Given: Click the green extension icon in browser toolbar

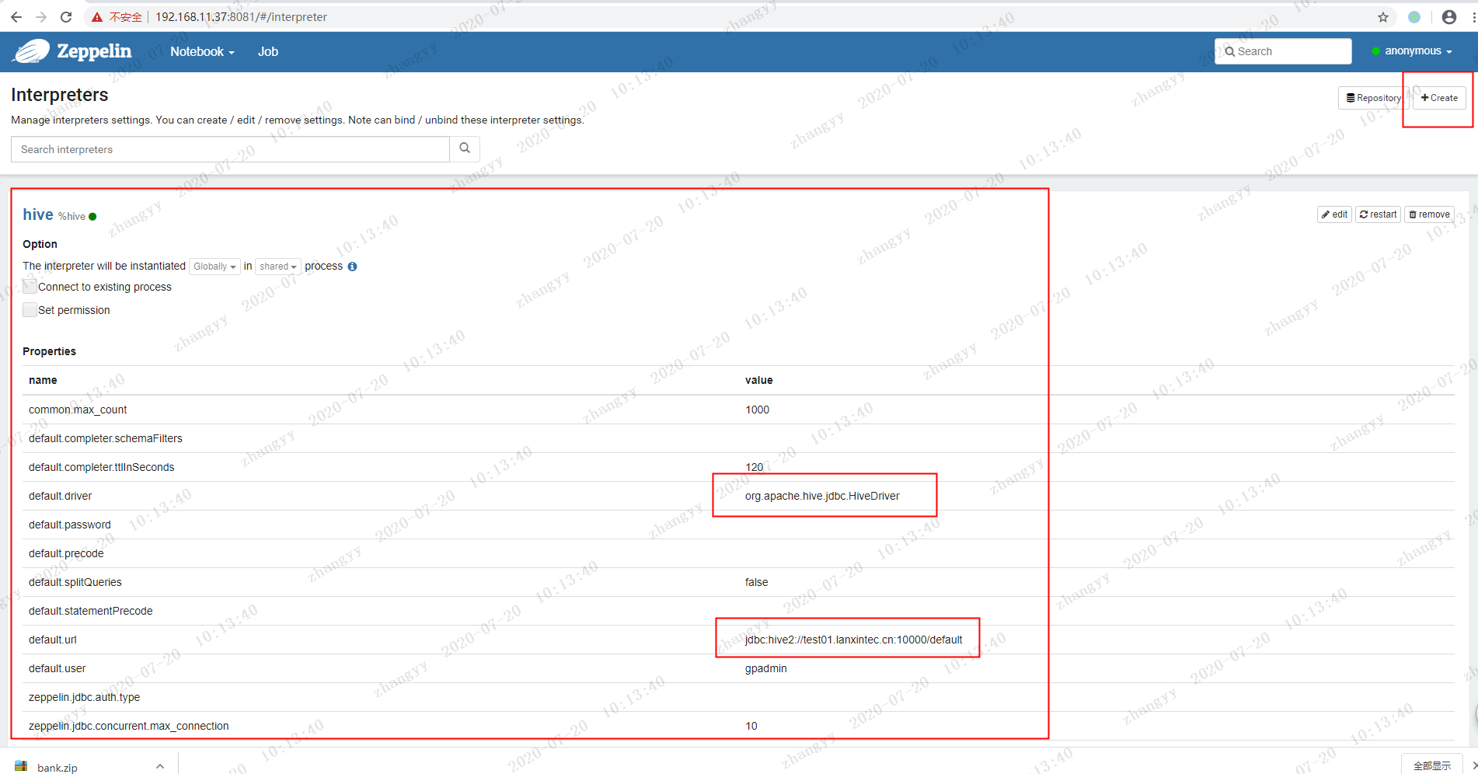Looking at the screenshot, I should 1414,17.
